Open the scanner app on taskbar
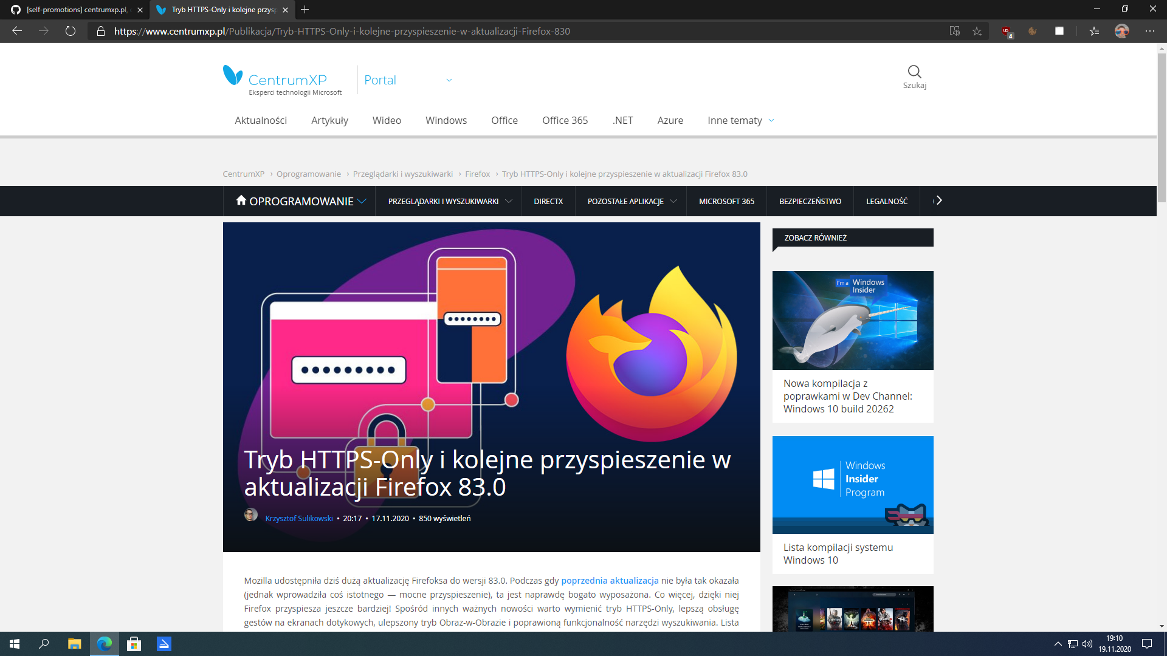The image size is (1167, 656). 164,644
